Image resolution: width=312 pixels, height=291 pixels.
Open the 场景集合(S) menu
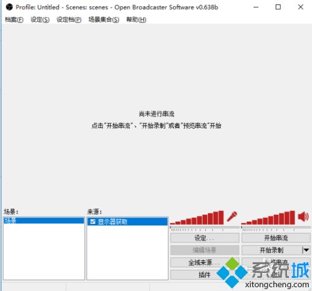104,19
